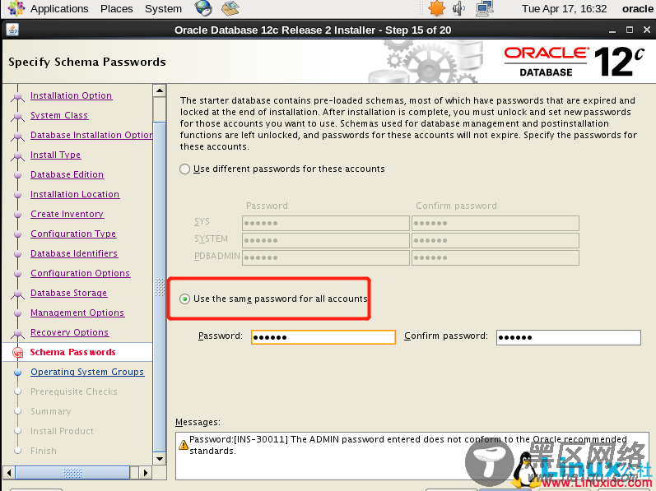
Task: Maximize the Oracle installer window
Action: click(629, 30)
